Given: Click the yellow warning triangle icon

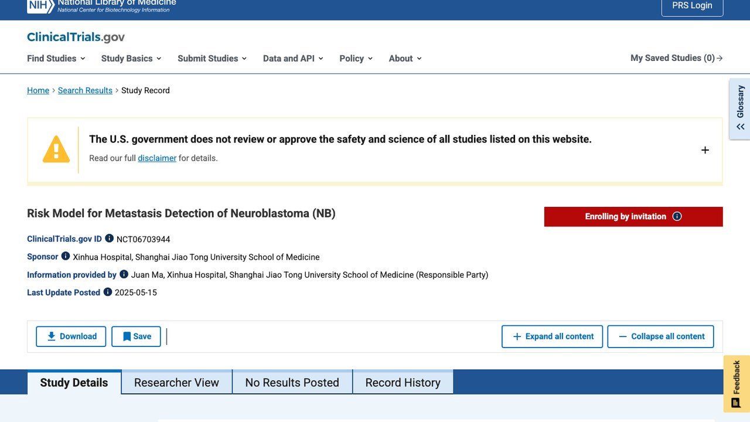Looking at the screenshot, I should pos(56,149).
